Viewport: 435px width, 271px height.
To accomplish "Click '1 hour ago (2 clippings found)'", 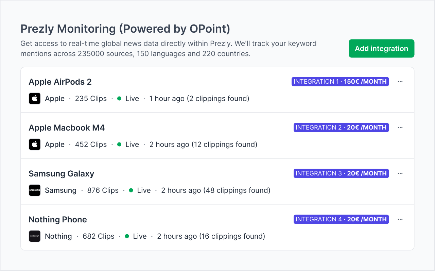I will tap(199, 99).
